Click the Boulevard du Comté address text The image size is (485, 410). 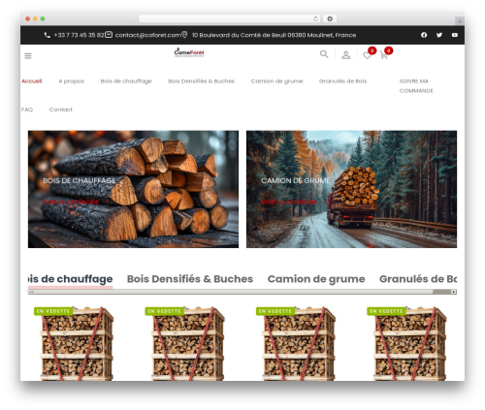(275, 35)
